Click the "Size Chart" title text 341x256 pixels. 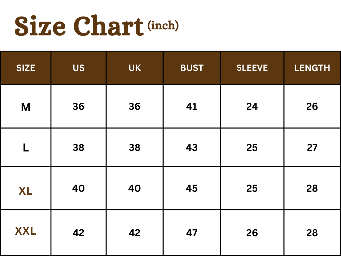click(79, 26)
